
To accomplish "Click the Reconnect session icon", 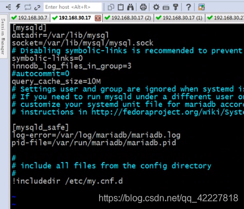I will (x=27, y=7).
